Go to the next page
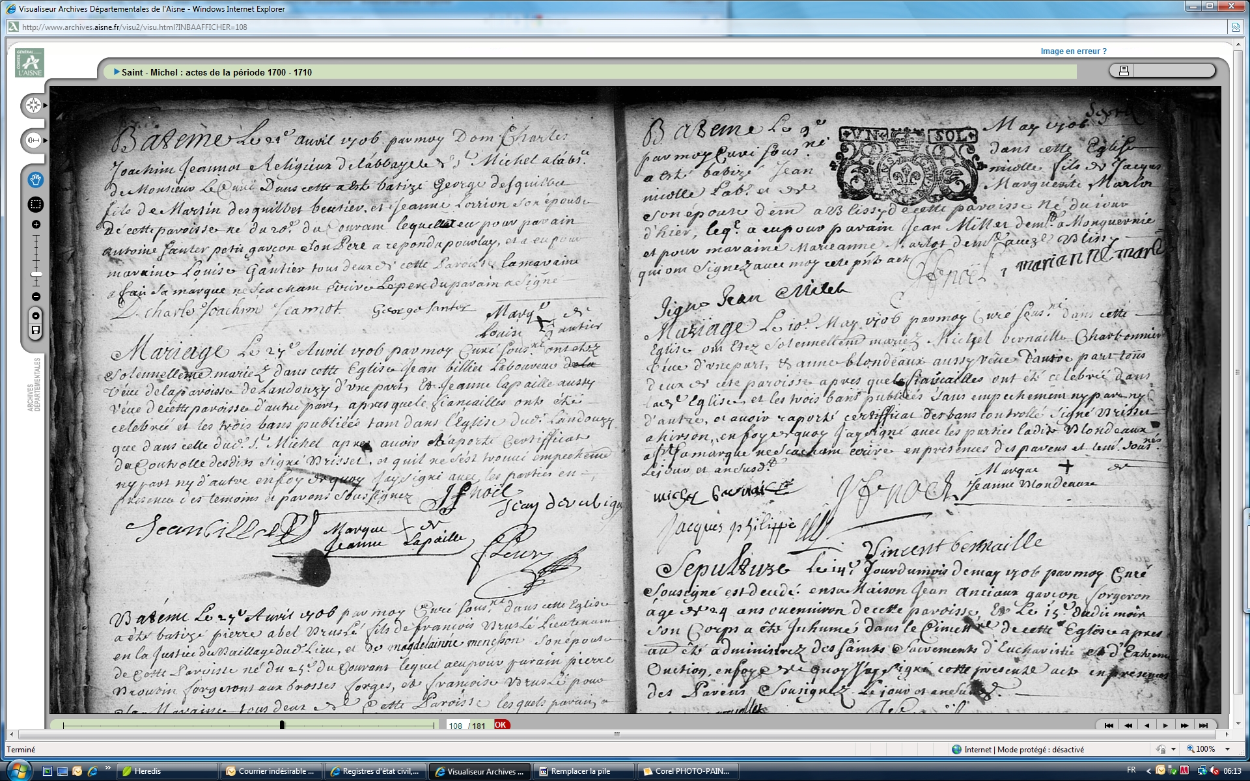Image resolution: width=1250 pixels, height=781 pixels. tap(1165, 725)
